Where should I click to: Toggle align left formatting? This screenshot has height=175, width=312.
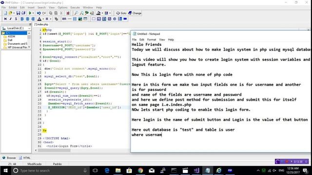pos(22,19)
